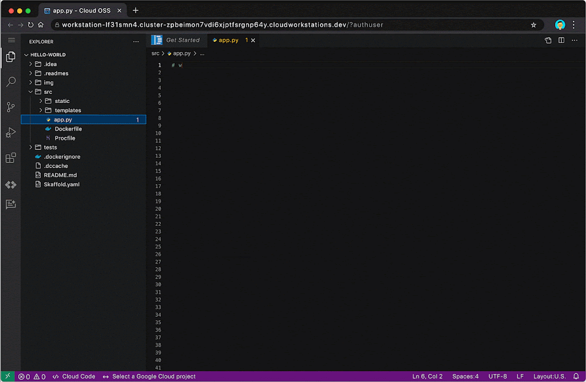Screen dimensions: 586x382
Task: Open Procfile in the file tree
Action: 84,138
